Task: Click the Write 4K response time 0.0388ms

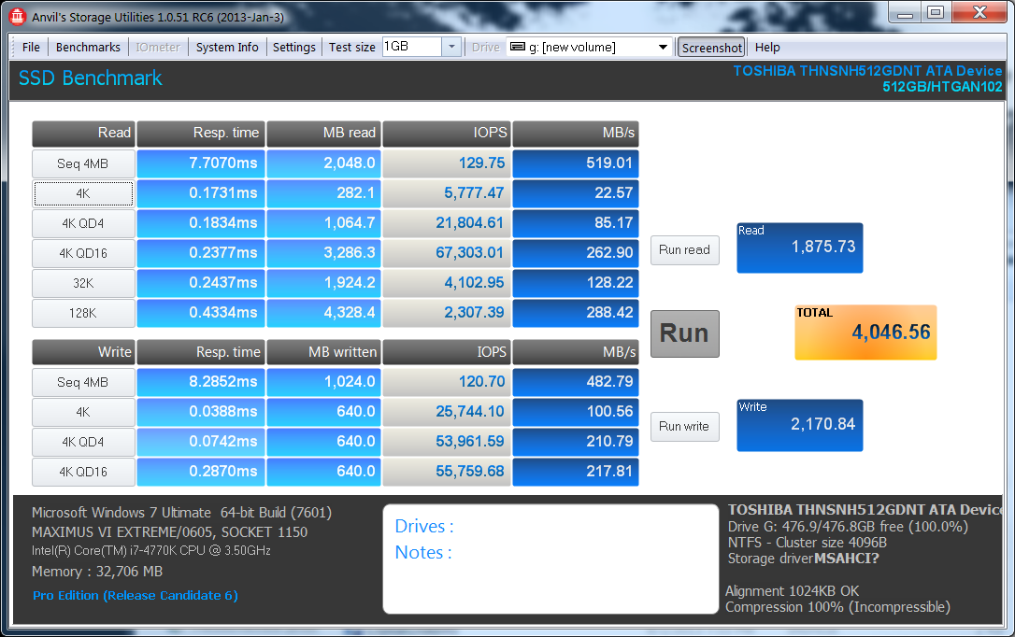Action: click(201, 412)
